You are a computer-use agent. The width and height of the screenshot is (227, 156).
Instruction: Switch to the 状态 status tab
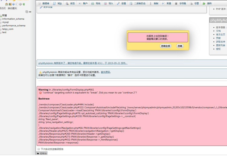(70, 3)
